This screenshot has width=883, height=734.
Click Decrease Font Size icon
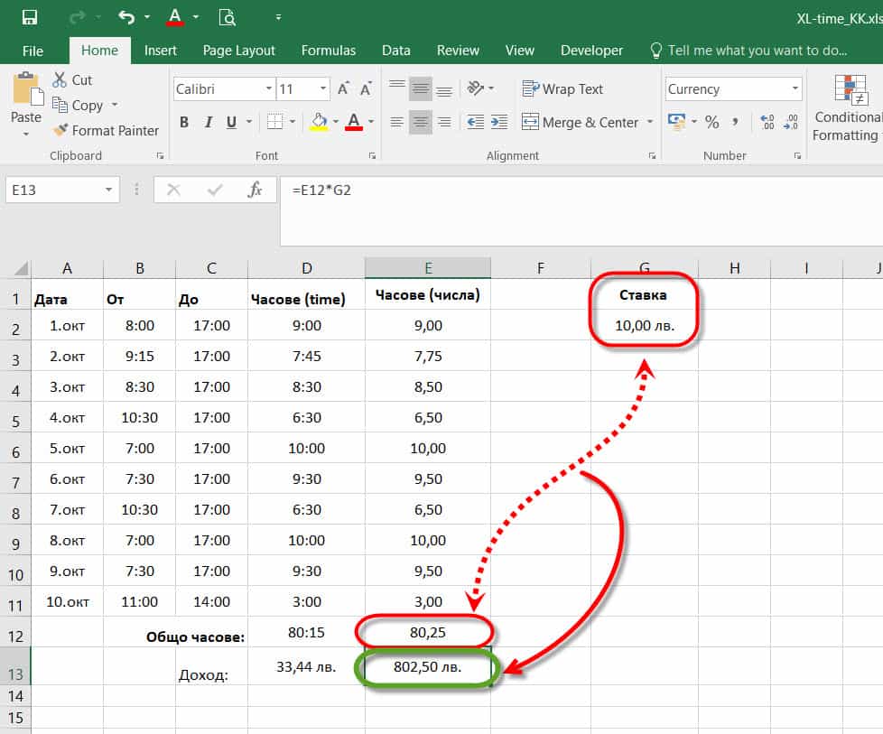pyautogui.click(x=366, y=89)
